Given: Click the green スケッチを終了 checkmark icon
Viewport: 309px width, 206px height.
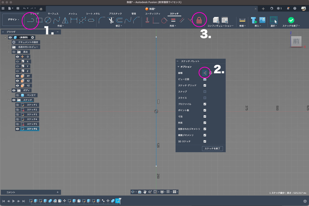Looking at the screenshot, I should point(291,20).
